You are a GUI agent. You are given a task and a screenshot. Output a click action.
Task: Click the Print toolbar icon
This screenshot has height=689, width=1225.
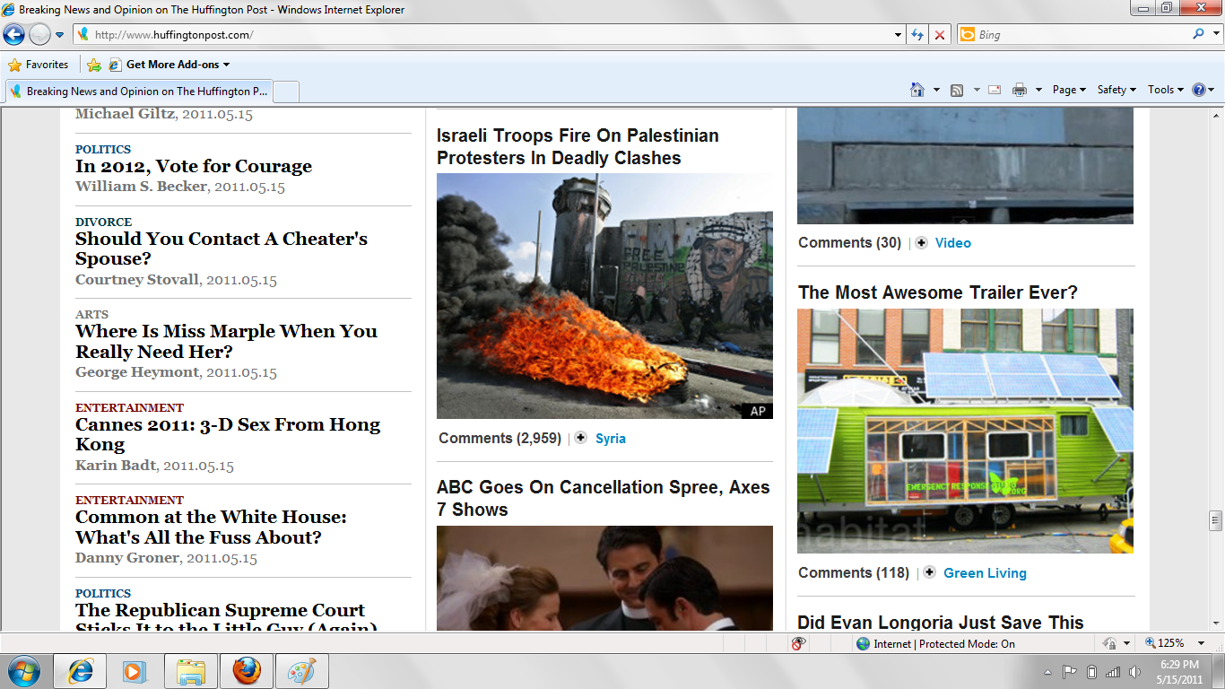point(1020,90)
